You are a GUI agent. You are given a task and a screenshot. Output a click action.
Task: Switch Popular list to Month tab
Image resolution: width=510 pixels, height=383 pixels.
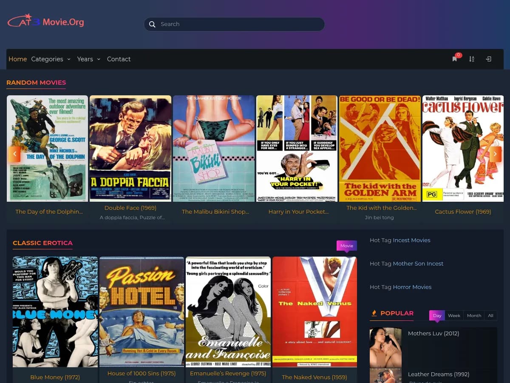pos(474,315)
